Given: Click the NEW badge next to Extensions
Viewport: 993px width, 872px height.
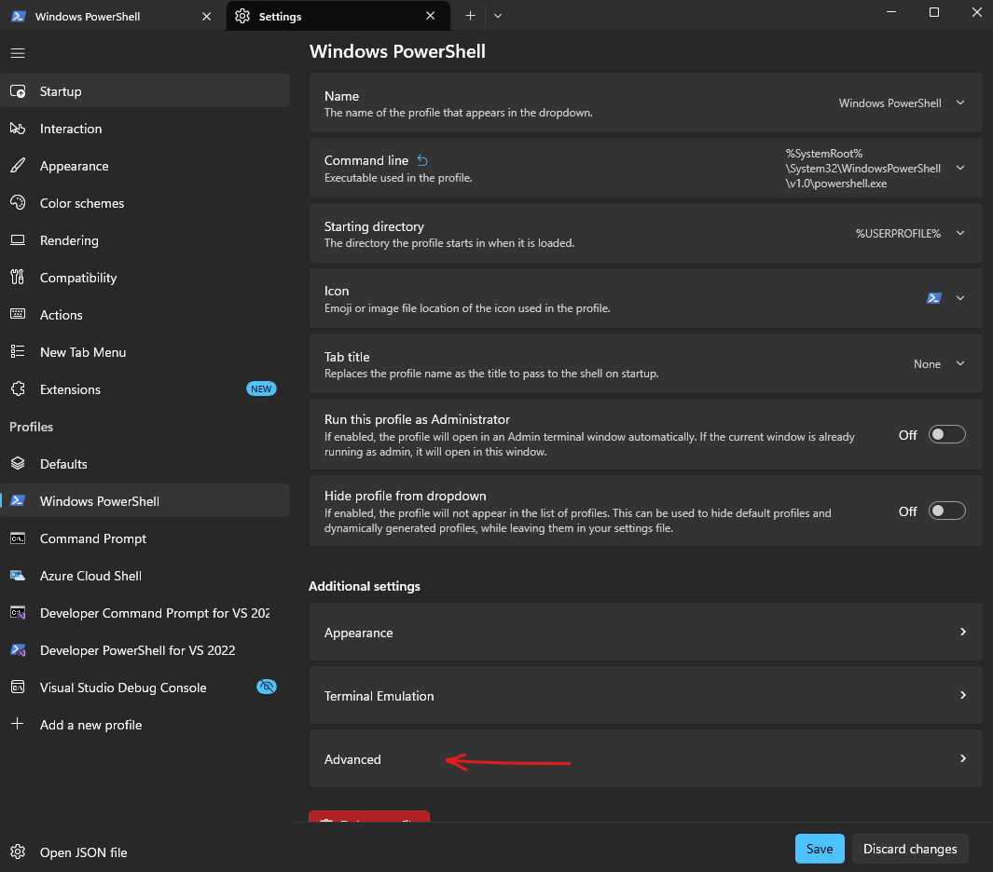Looking at the screenshot, I should coord(261,389).
